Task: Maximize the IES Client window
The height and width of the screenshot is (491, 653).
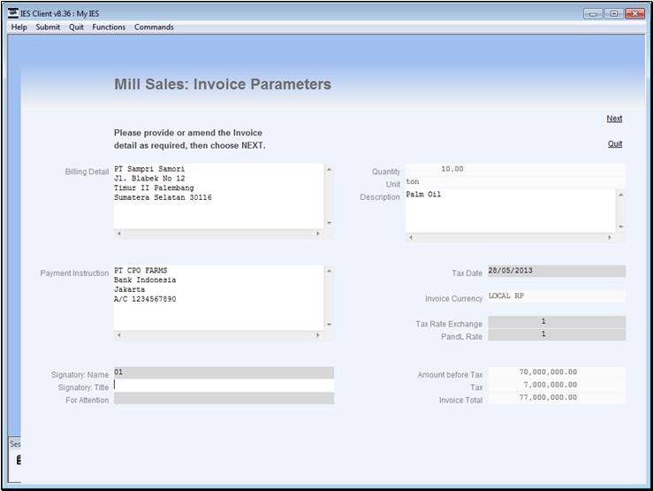Action: pos(614,14)
